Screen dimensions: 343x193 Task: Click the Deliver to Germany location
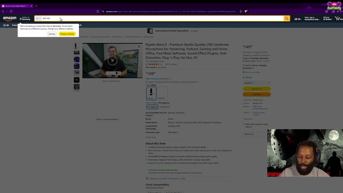click(25, 18)
